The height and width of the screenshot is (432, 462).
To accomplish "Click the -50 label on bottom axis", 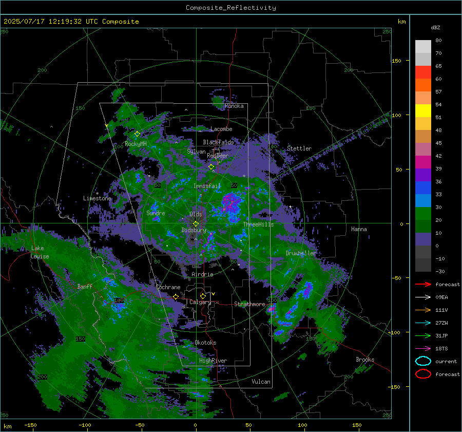I will 139,425.
